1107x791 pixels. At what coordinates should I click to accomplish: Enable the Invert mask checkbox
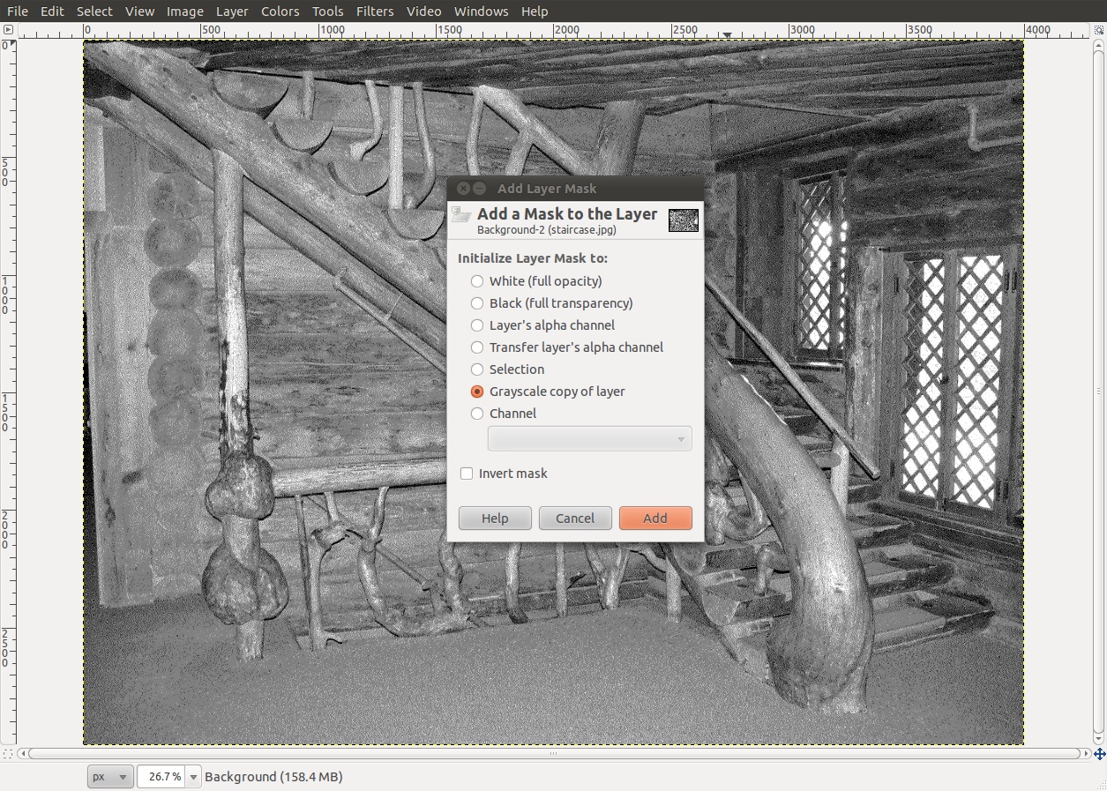(x=467, y=474)
